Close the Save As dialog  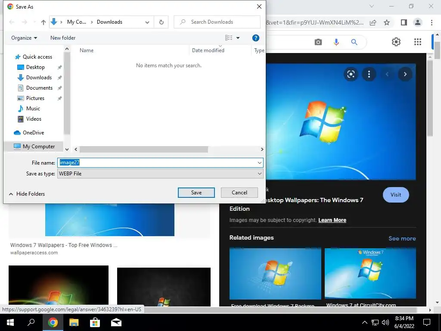(x=259, y=6)
